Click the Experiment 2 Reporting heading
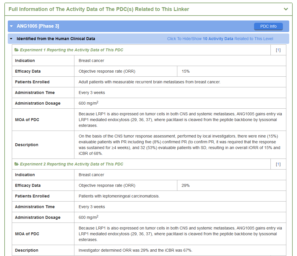The height and width of the screenshot is (256, 297). tap(72, 164)
